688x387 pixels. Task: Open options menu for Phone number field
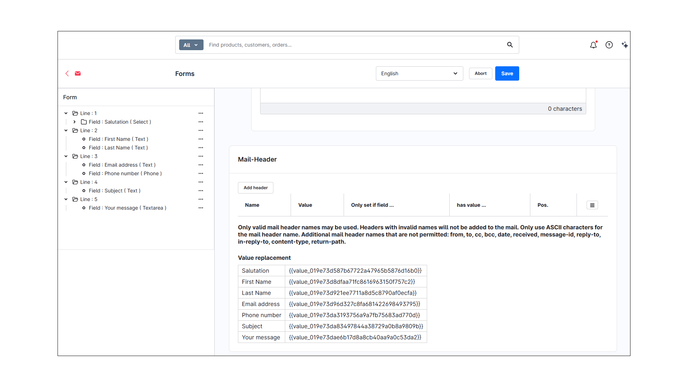pyautogui.click(x=201, y=173)
